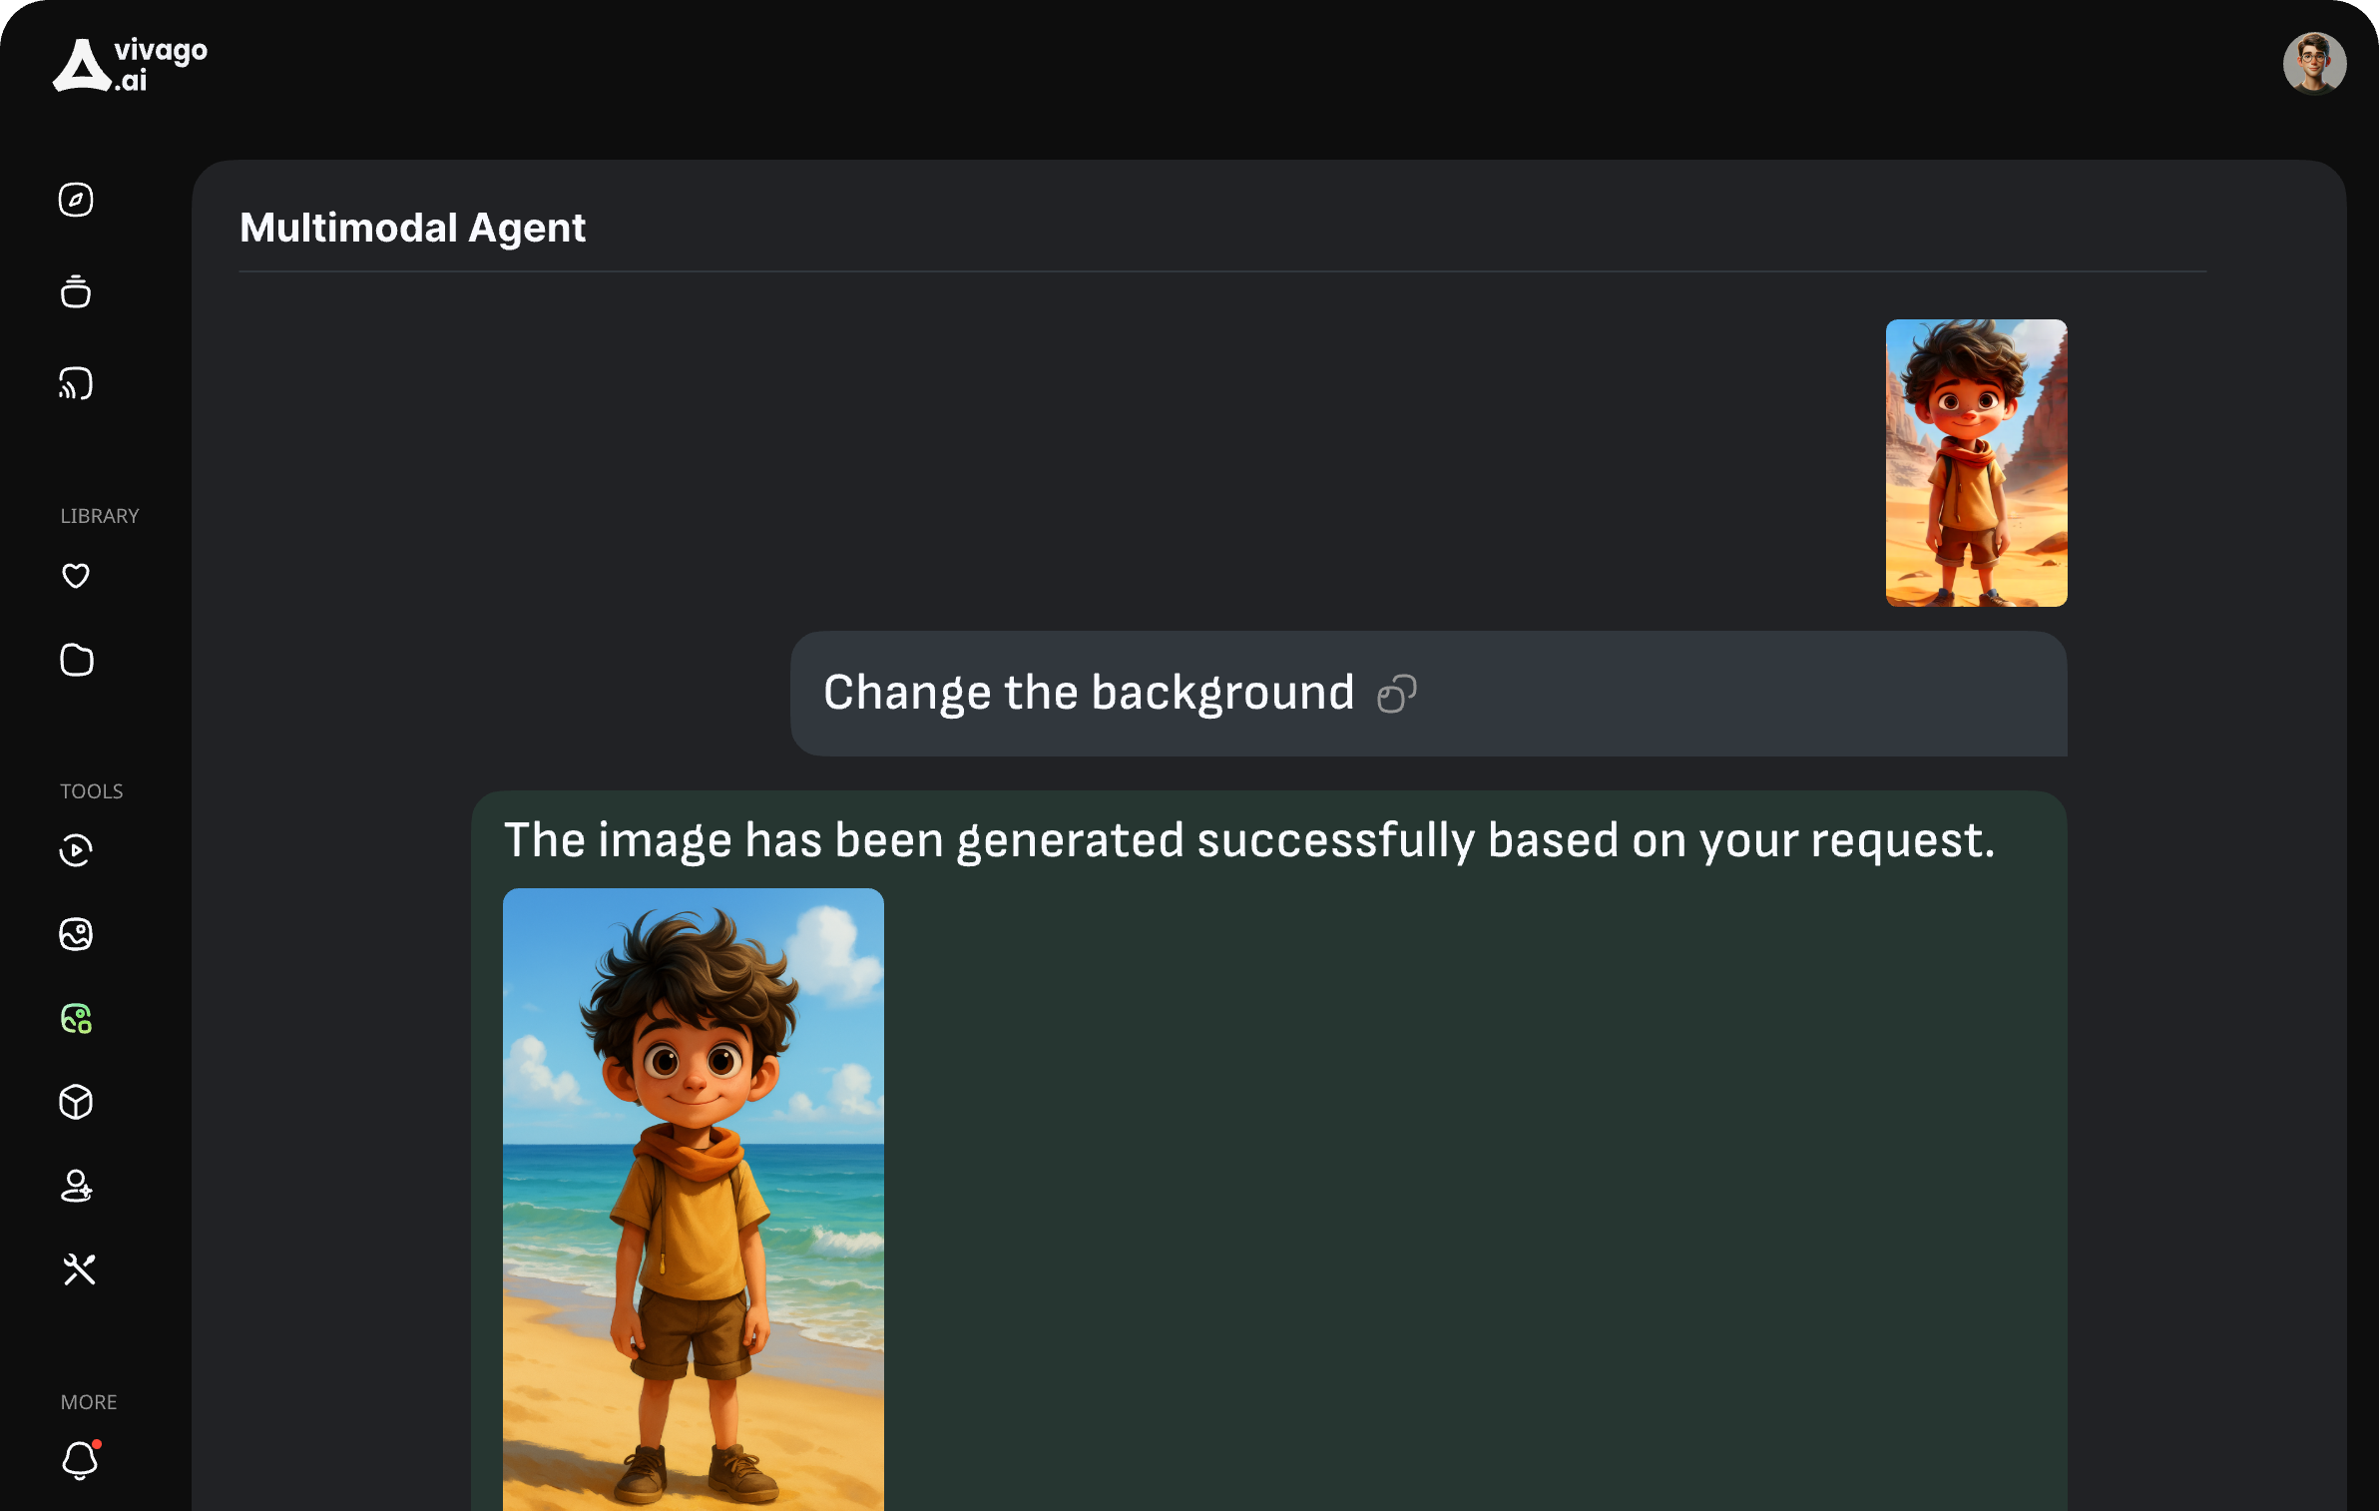Open the uploaded desert boy thumbnail
This screenshot has height=1511, width=2379.
click(x=1976, y=463)
